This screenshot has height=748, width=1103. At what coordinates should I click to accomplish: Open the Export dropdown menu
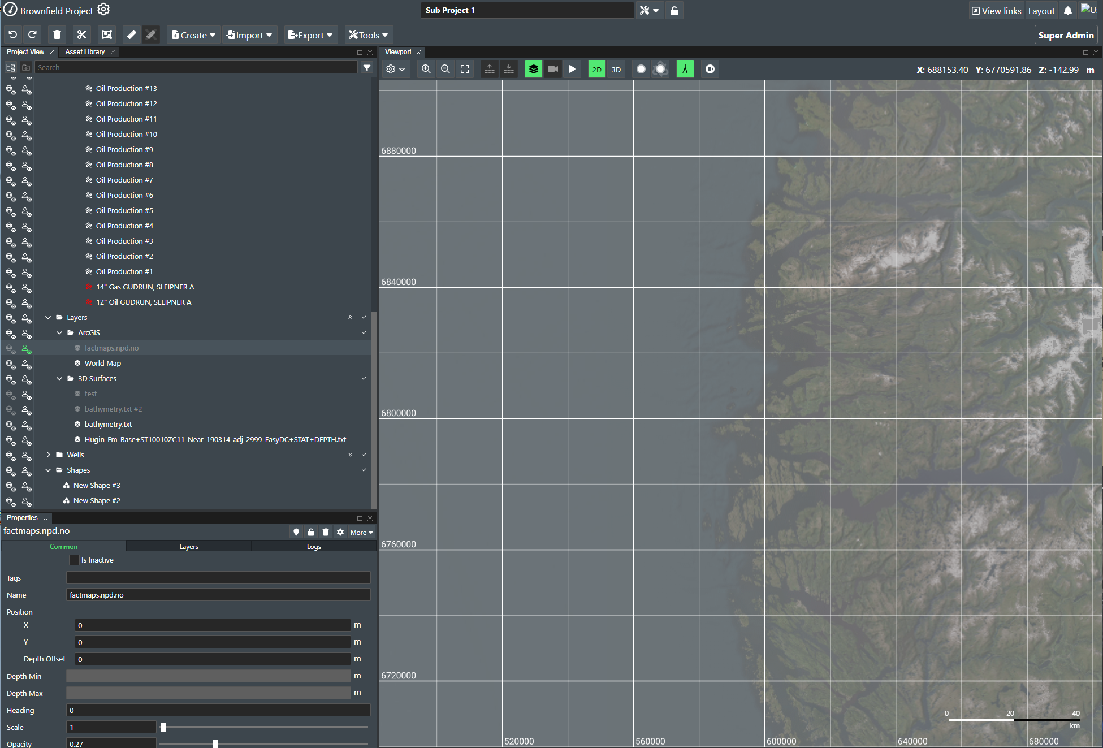310,35
